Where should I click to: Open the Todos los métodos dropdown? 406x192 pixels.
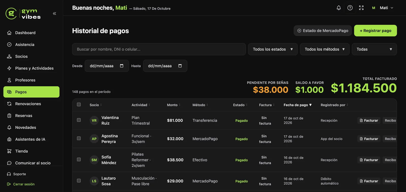[x=325, y=49]
